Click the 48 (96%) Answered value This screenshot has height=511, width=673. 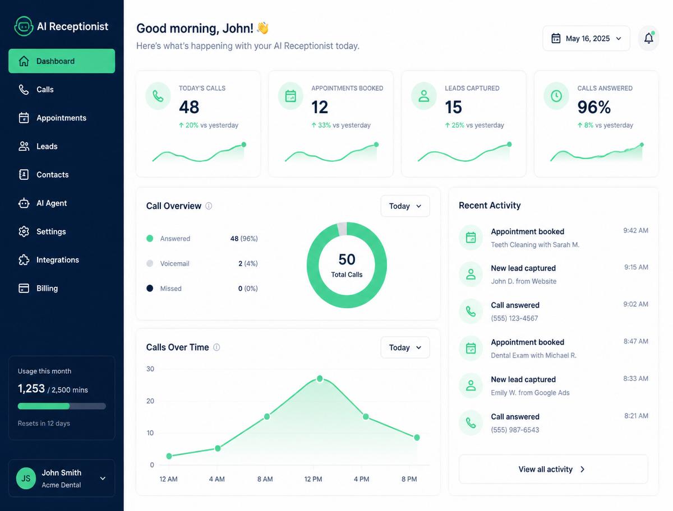244,239
